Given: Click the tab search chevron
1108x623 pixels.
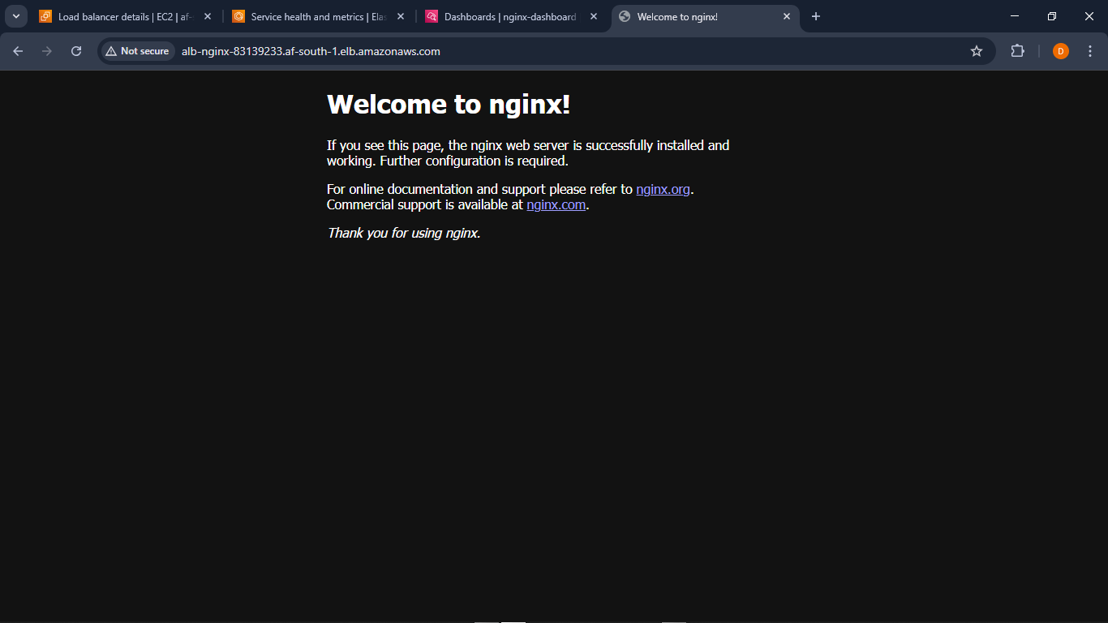Looking at the screenshot, I should coord(15,16).
